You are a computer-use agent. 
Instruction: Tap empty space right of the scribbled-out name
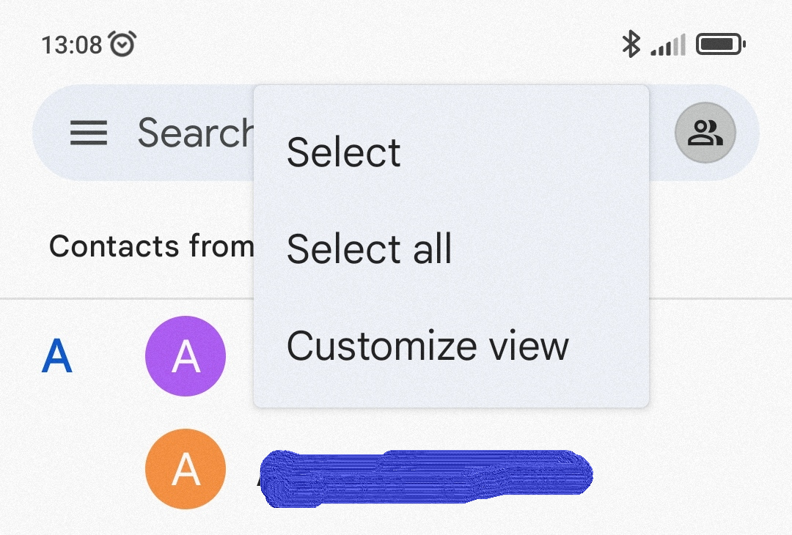tap(689, 473)
